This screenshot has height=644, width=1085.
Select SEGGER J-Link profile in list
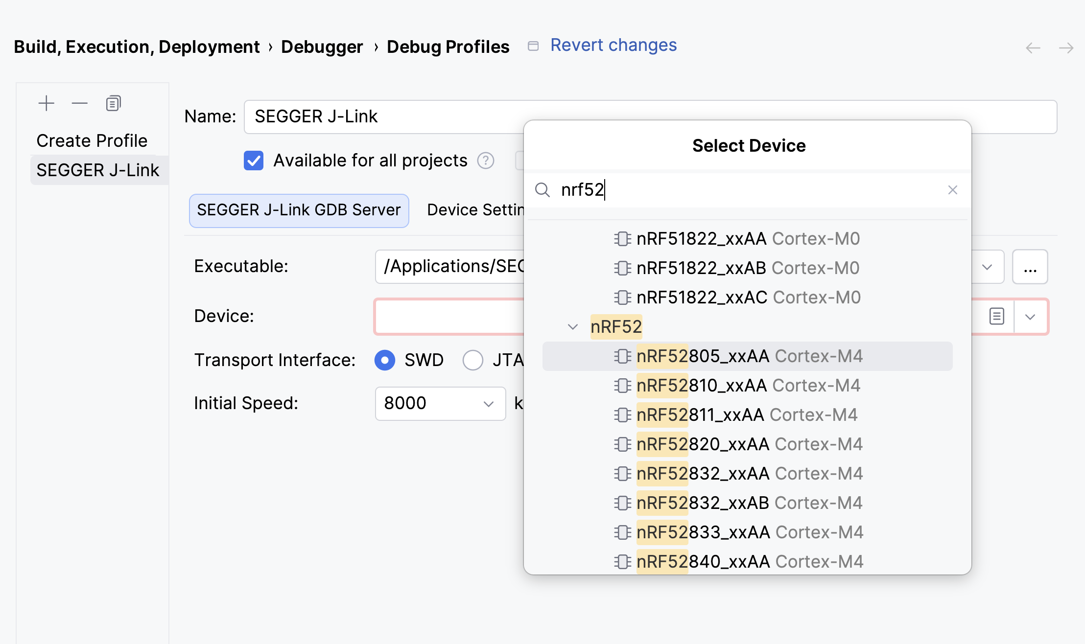99,170
